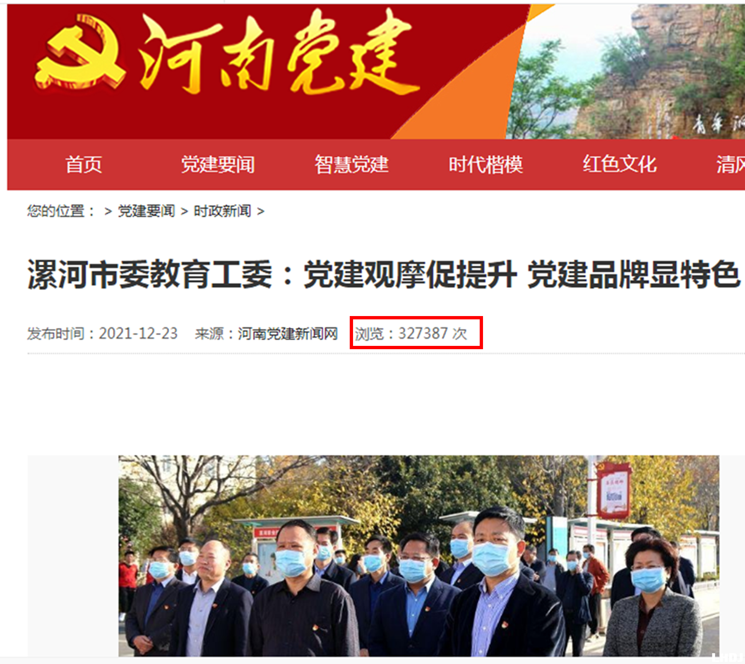
Task: Click the 浏览 327387 次 view counter
Action: point(411,333)
